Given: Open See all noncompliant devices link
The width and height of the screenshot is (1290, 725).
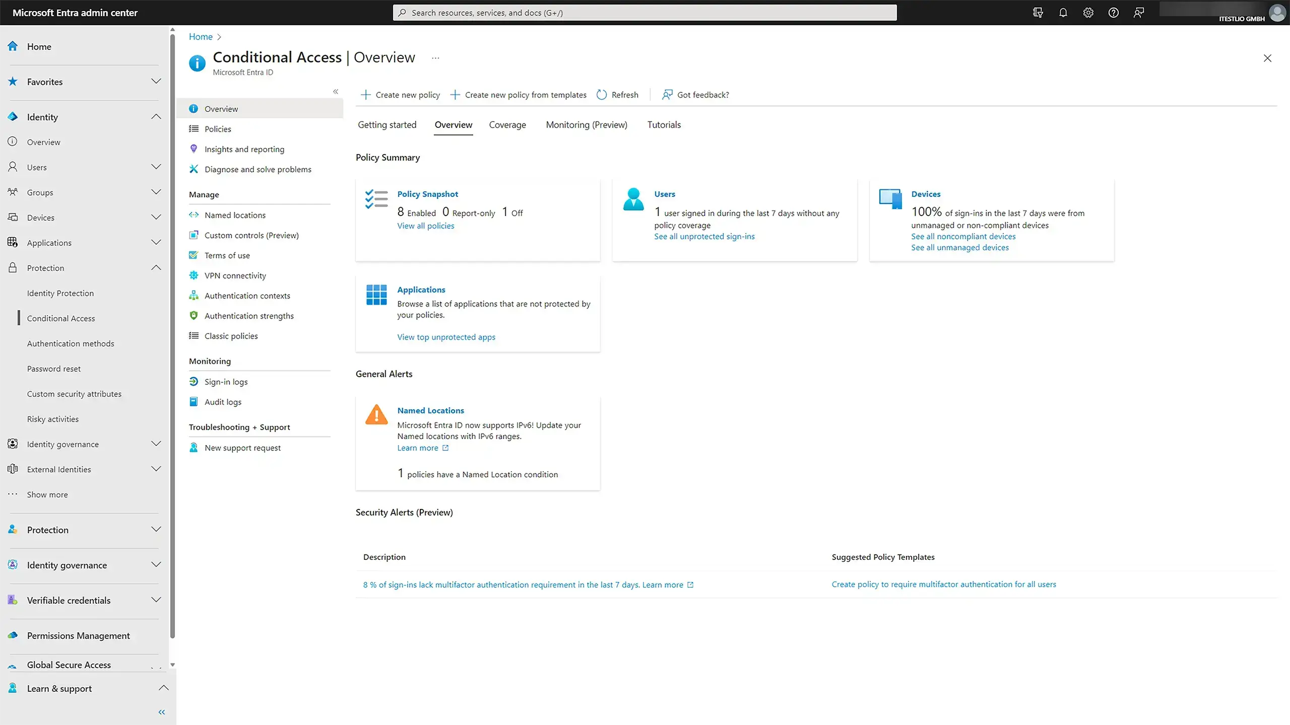Looking at the screenshot, I should pos(963,236).
